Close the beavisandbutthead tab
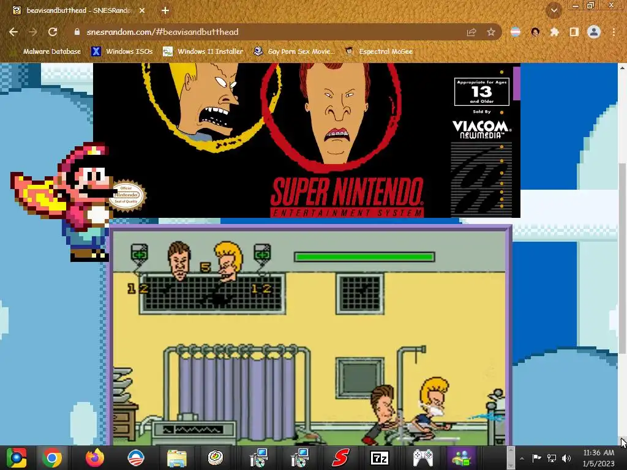Image resolution: width=627 pixels, height=470 pixels. (142, 10)
